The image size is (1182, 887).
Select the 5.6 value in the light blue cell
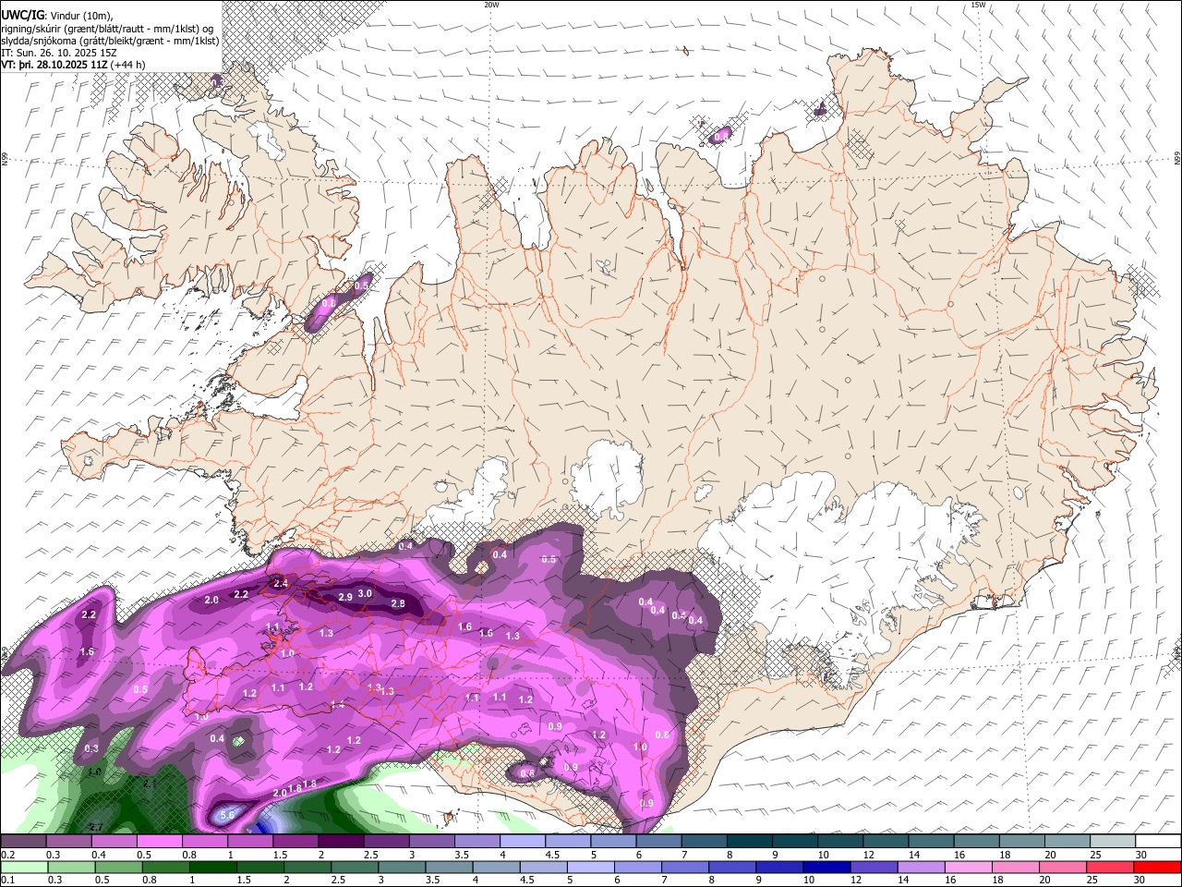[227, 814]
